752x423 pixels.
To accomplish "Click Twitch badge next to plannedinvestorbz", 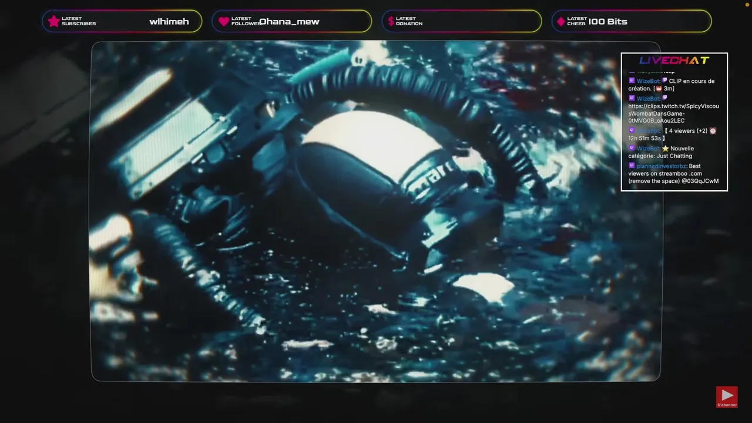I will (632, 166).
